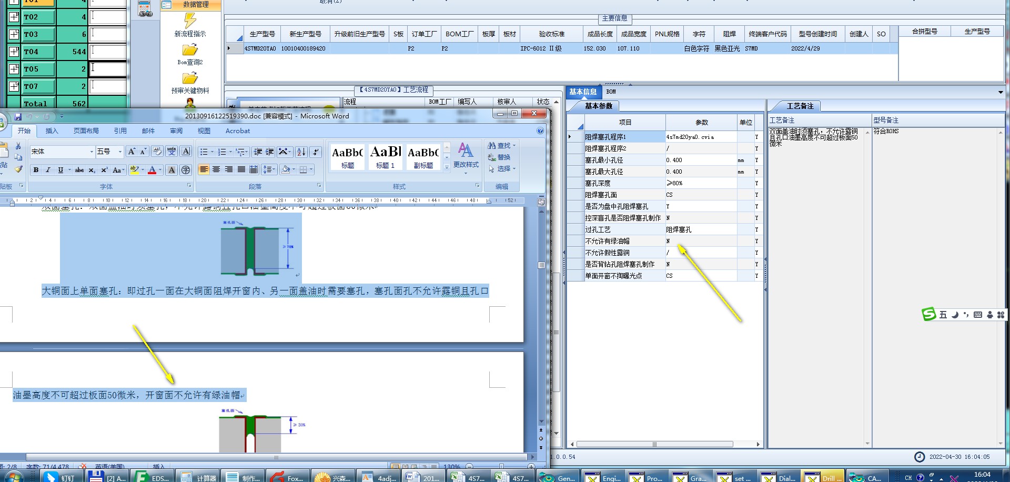
Task: Switch to the BOM tab
Action: tap(611, 92)
